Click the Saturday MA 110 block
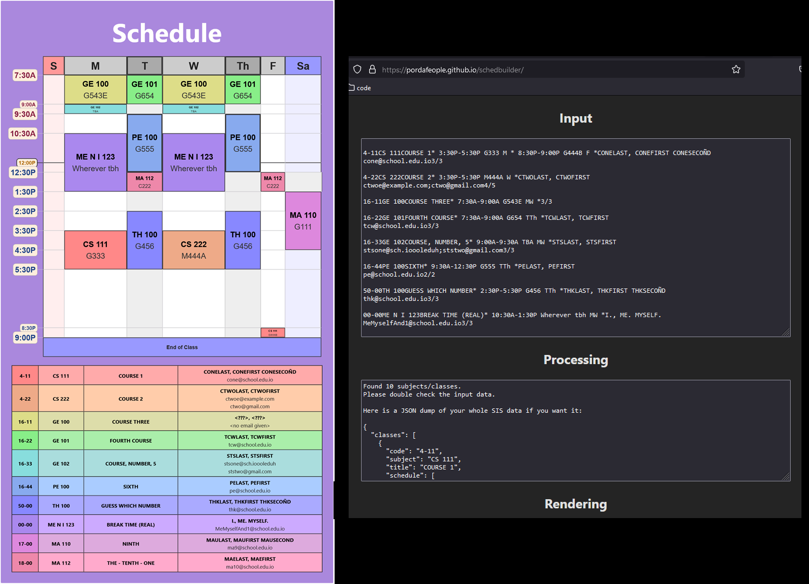 point(303,220)
